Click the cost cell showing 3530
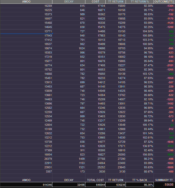 tap(95, 171)
